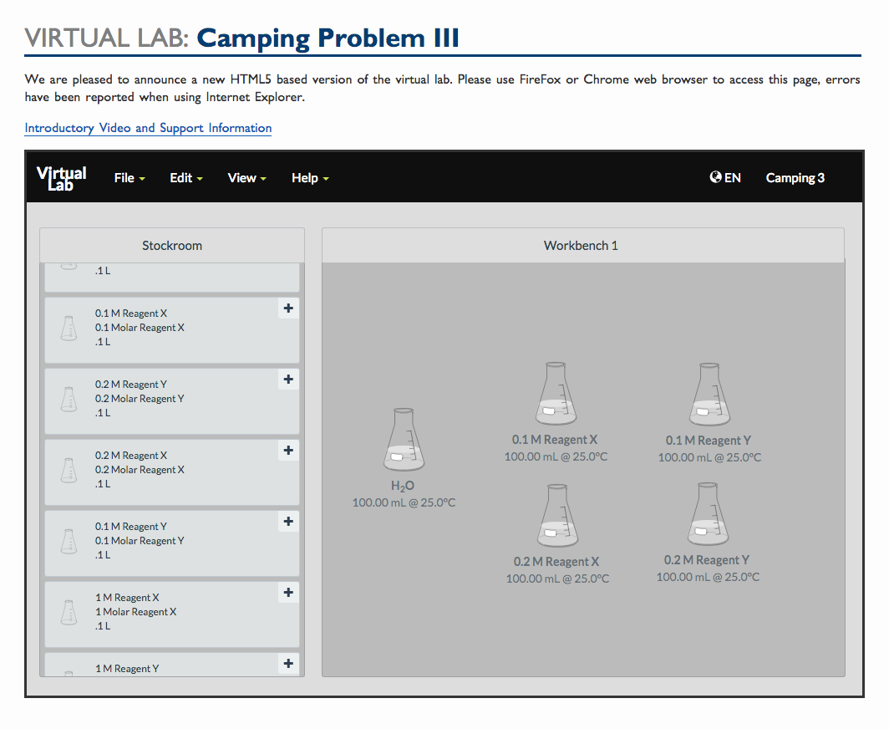Click the flask icon beside 1 M Reagent X
The height and width of the screenshot is (729, 889).
(68, 611)
